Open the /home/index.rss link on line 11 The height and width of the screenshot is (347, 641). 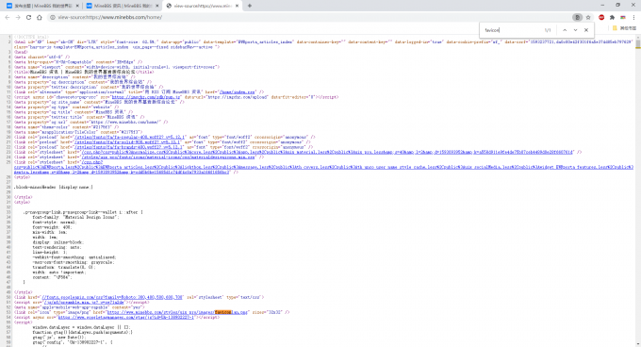(x=238, y=92)
